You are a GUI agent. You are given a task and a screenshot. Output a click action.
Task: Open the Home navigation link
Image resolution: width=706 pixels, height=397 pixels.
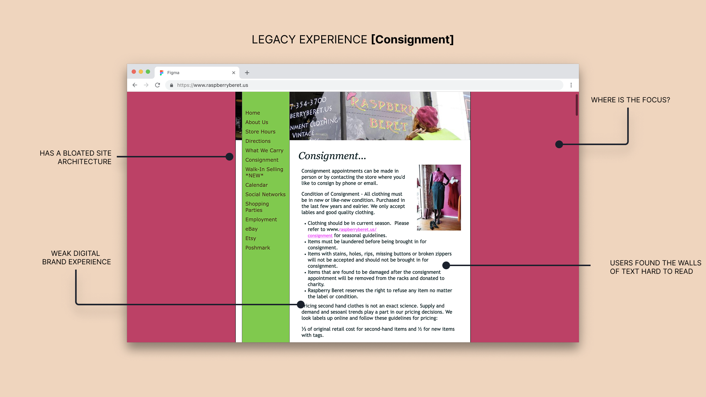pyautogui.click(x=253, y=113)
